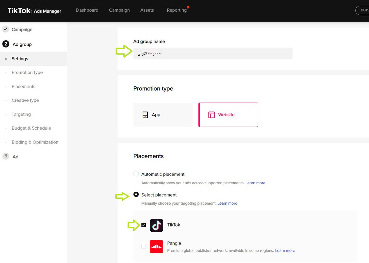Click the Pangle red logo icon
The width and height of the screenshot is (369, 263).
pyautogui.click(x=157, y=246)
